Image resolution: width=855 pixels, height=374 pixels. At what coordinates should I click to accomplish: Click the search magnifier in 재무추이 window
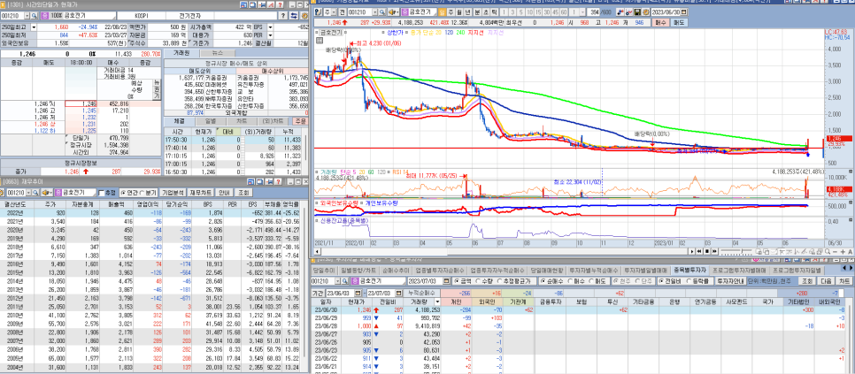pyautogui.click(x=35, y=193)
